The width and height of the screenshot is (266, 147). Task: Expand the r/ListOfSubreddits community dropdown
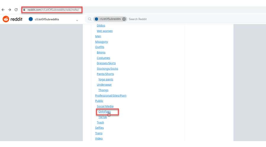click(77, 20)
